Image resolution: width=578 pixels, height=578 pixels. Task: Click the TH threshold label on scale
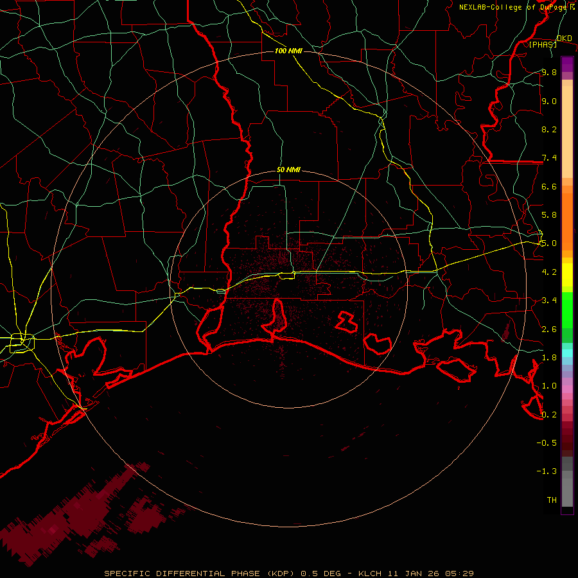[x=552, y=500]
